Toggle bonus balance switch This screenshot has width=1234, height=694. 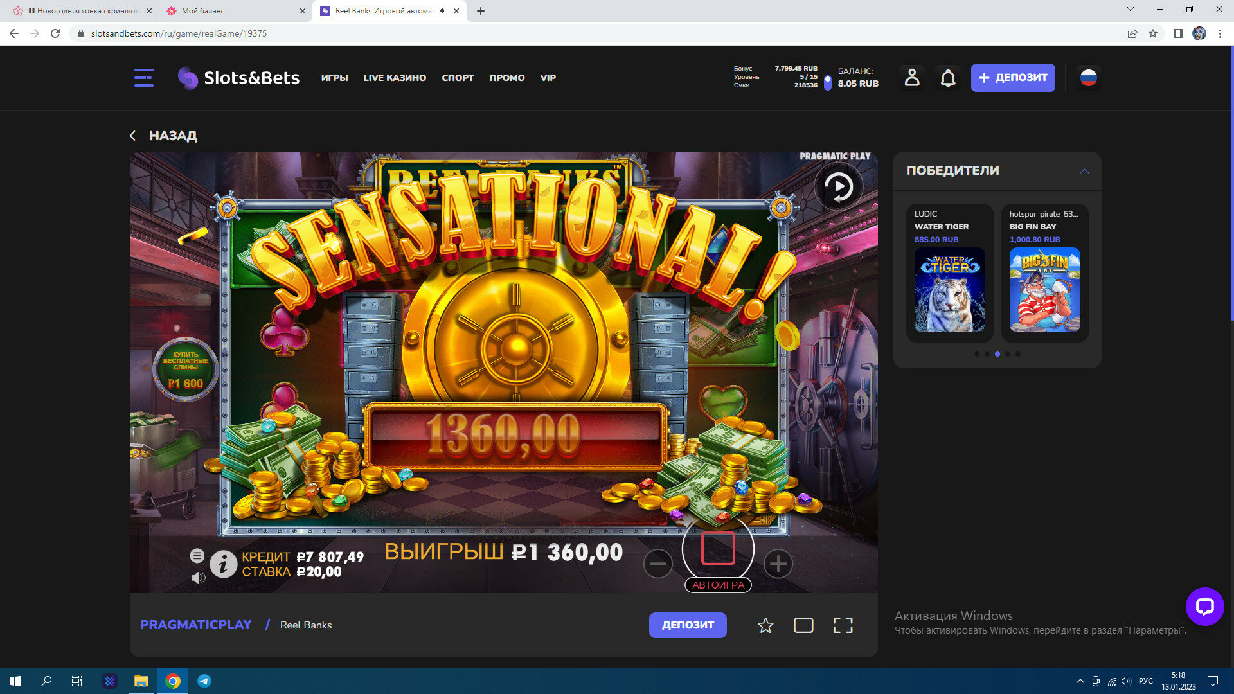click(827, 82)
